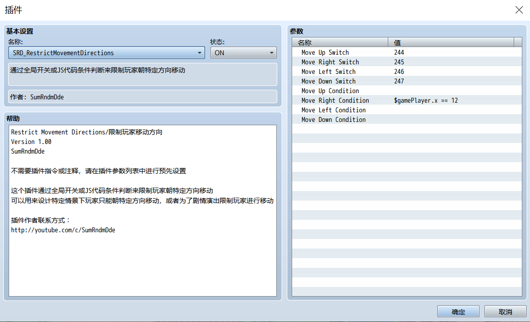This screenshot has width=530, height=322.
Task: Click the value $gamePlayer.x == 12
Action: pos(426,101)
